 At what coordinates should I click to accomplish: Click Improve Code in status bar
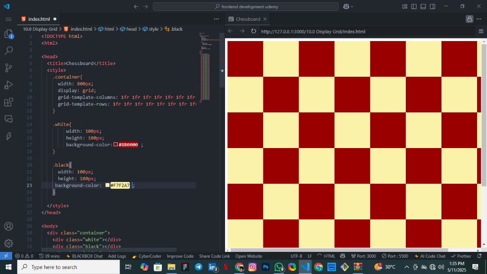click(180, 256)
